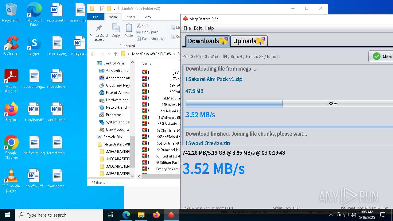Open the recent locations dropdown in Explorer
The width and height of the screenshot is (393, 221).
pos(109,54)
